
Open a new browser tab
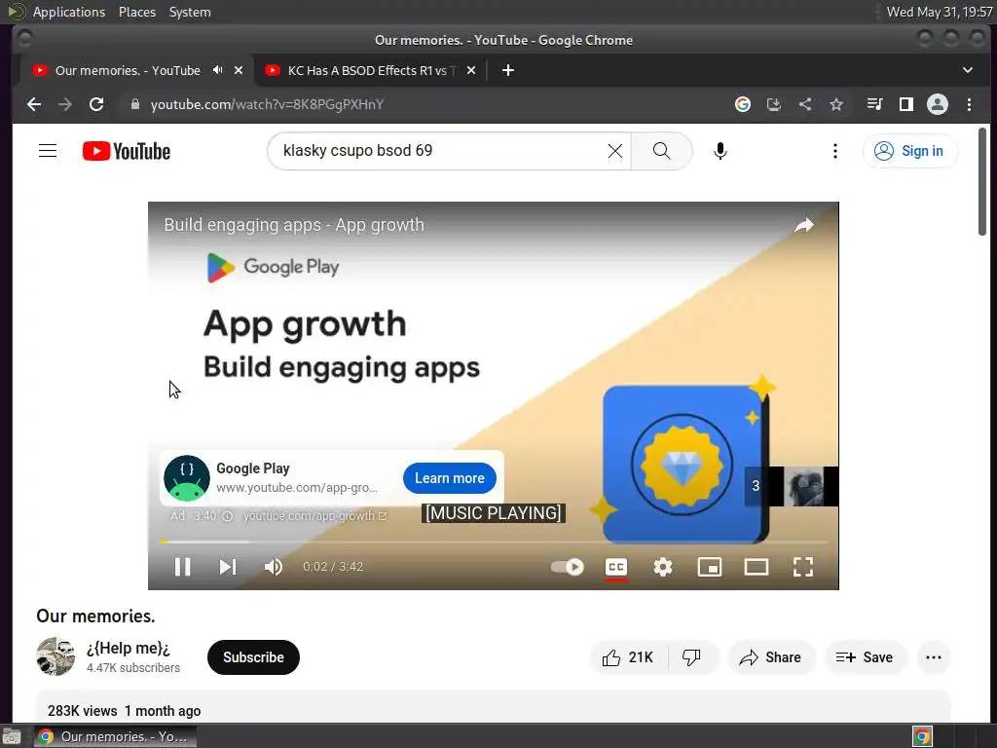point(507,70)
